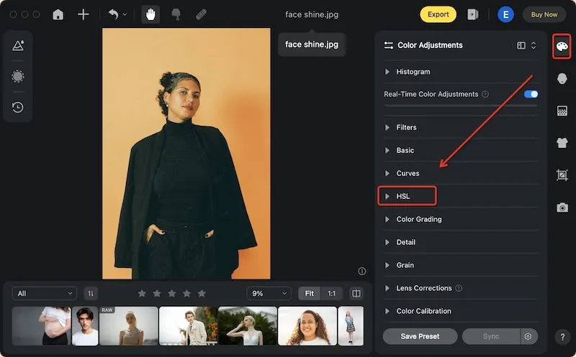Screen dimensions: 576x357
Task: Select the girl in plaid skirt thumbnail
Action: [x=351, y=326]
